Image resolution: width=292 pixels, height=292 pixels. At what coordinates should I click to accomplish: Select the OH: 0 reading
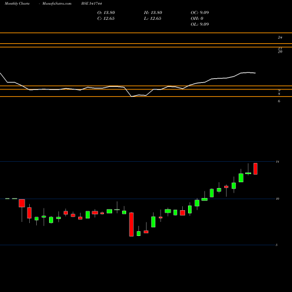click(197, 19)
